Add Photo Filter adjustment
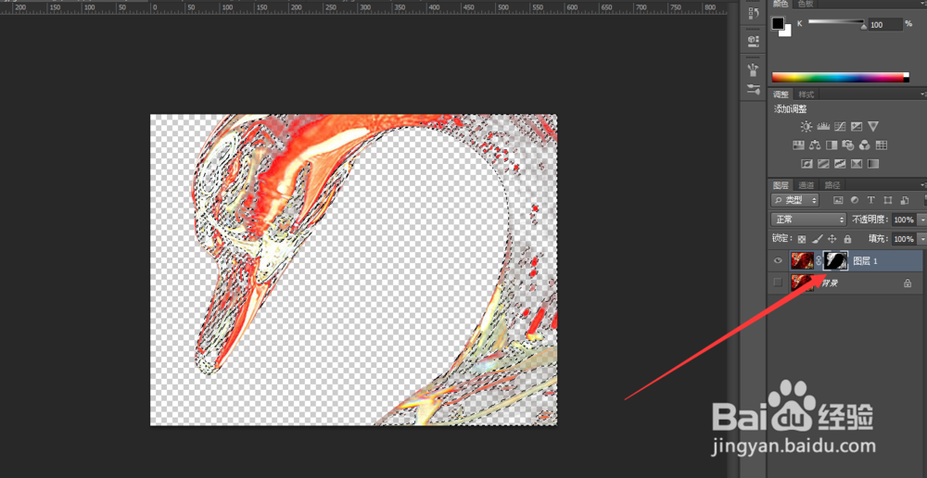This screenshot has height=478, width=927. tap(848, 145)
